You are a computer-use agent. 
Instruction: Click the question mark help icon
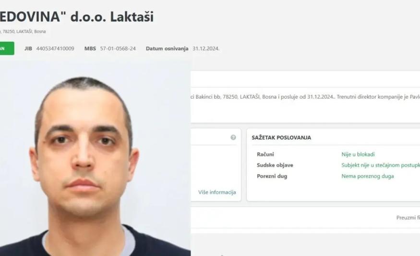(233, 137)
